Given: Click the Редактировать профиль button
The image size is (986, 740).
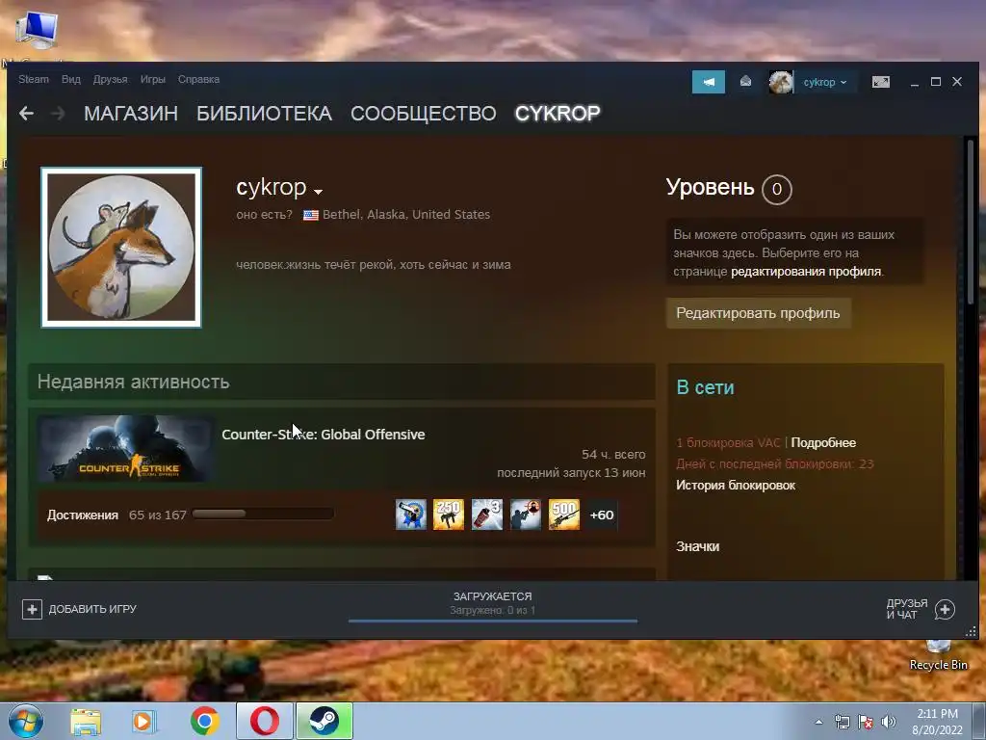Looking at the screenshot, I should [x=759, y=313].
